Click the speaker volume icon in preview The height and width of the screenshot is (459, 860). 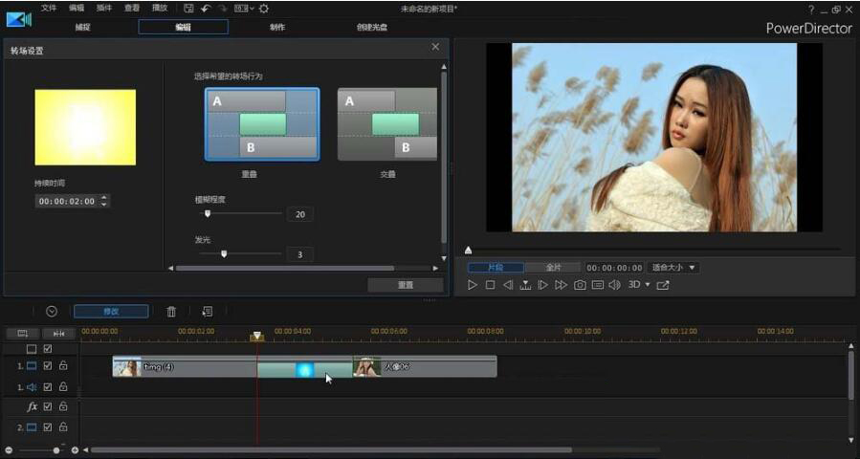pos(614,285)
